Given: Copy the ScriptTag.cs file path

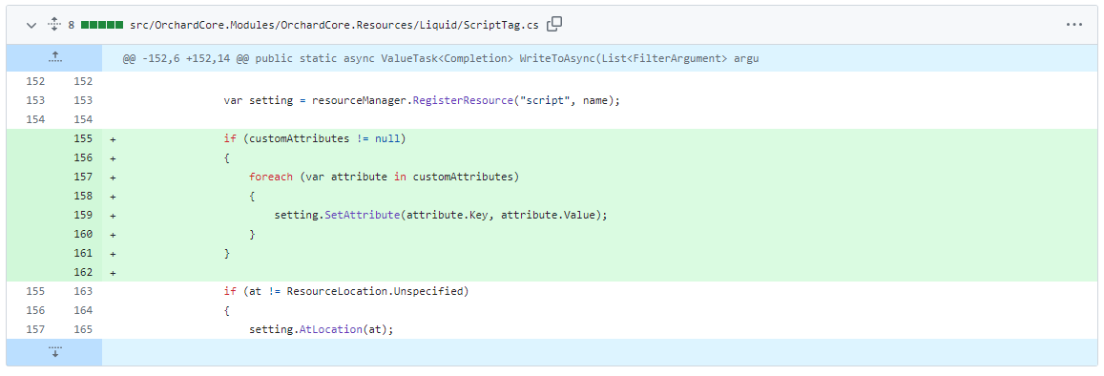Looking at the screenshot, I should [x=554, y=24].
